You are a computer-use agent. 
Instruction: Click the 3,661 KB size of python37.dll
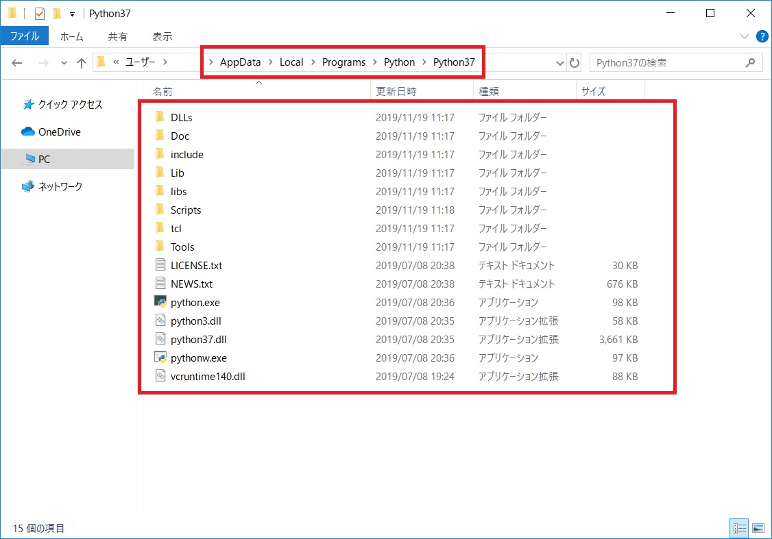point(618,340)
